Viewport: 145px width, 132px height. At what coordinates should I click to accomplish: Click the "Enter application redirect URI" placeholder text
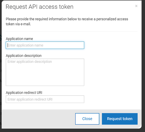point(30,99)
